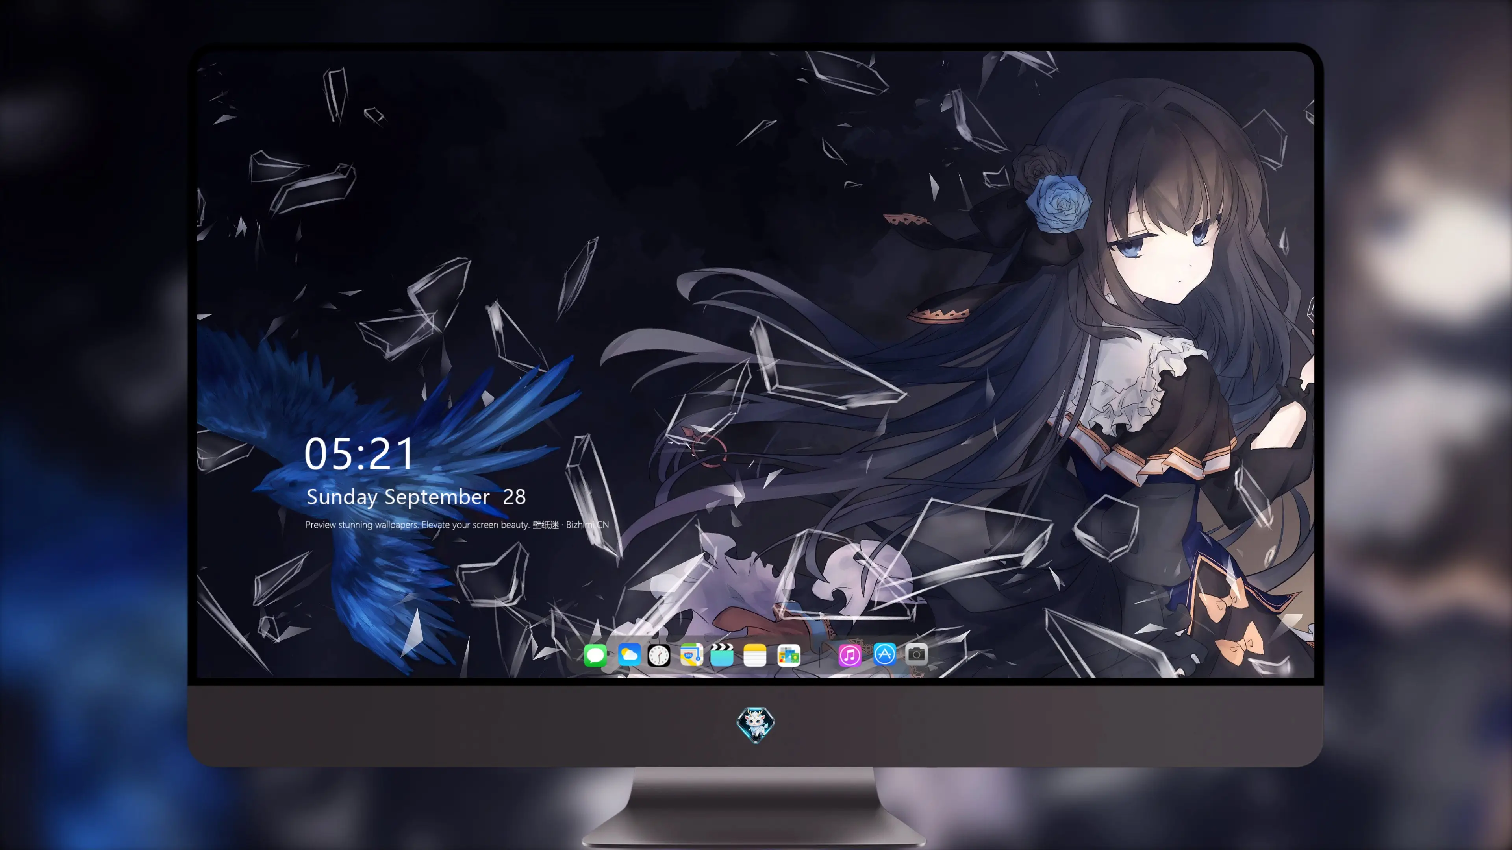Image resolution: width=1512 pixels, height=850 pixels.
Task: Click the dragon mascot logo on monitor chin
Action: (x=756, y=724)
